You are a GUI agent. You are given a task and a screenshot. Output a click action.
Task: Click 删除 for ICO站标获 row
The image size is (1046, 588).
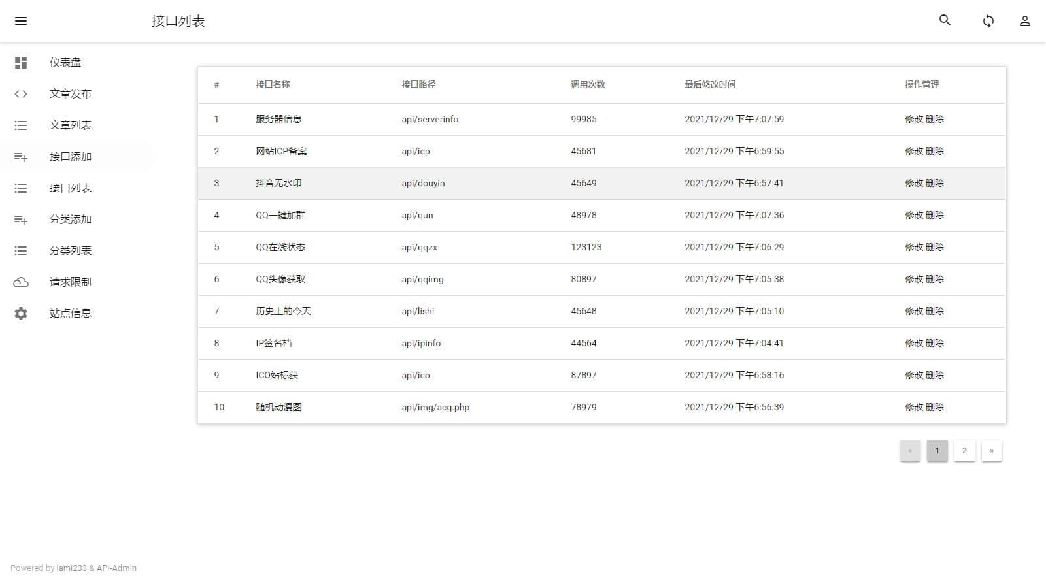(935, 375)
